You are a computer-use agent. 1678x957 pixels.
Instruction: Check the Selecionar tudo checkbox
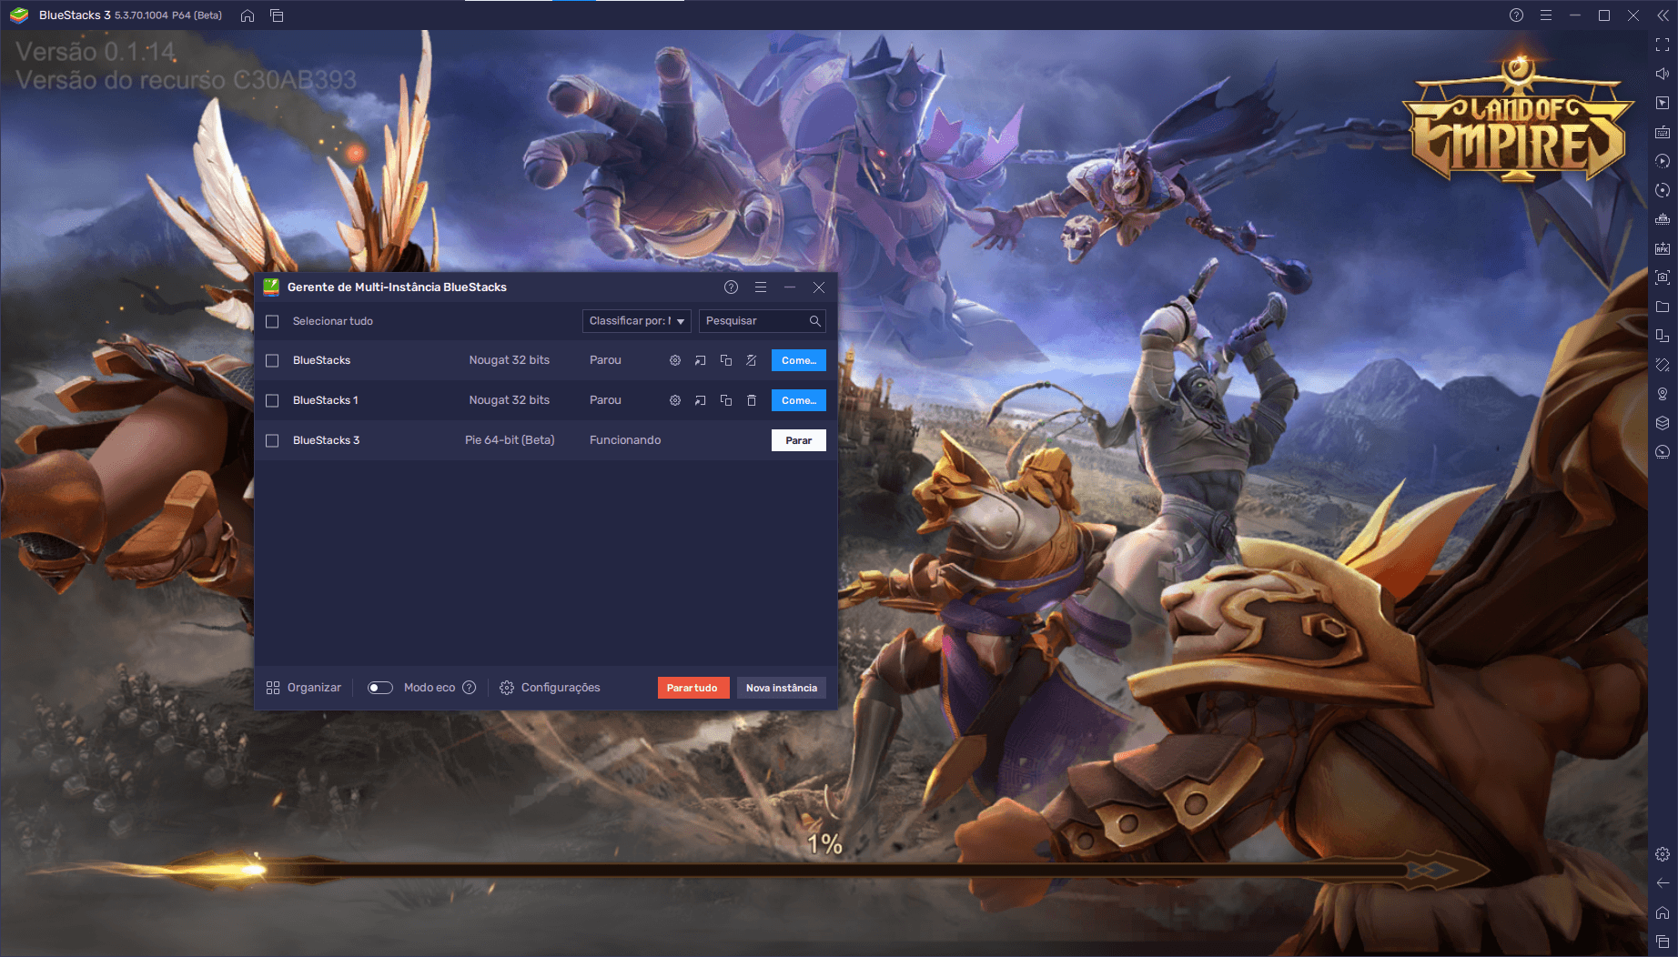pyautogui.click(x=272, y=321)
